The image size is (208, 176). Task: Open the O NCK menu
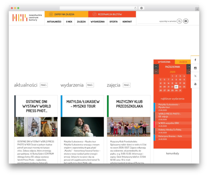69,22
